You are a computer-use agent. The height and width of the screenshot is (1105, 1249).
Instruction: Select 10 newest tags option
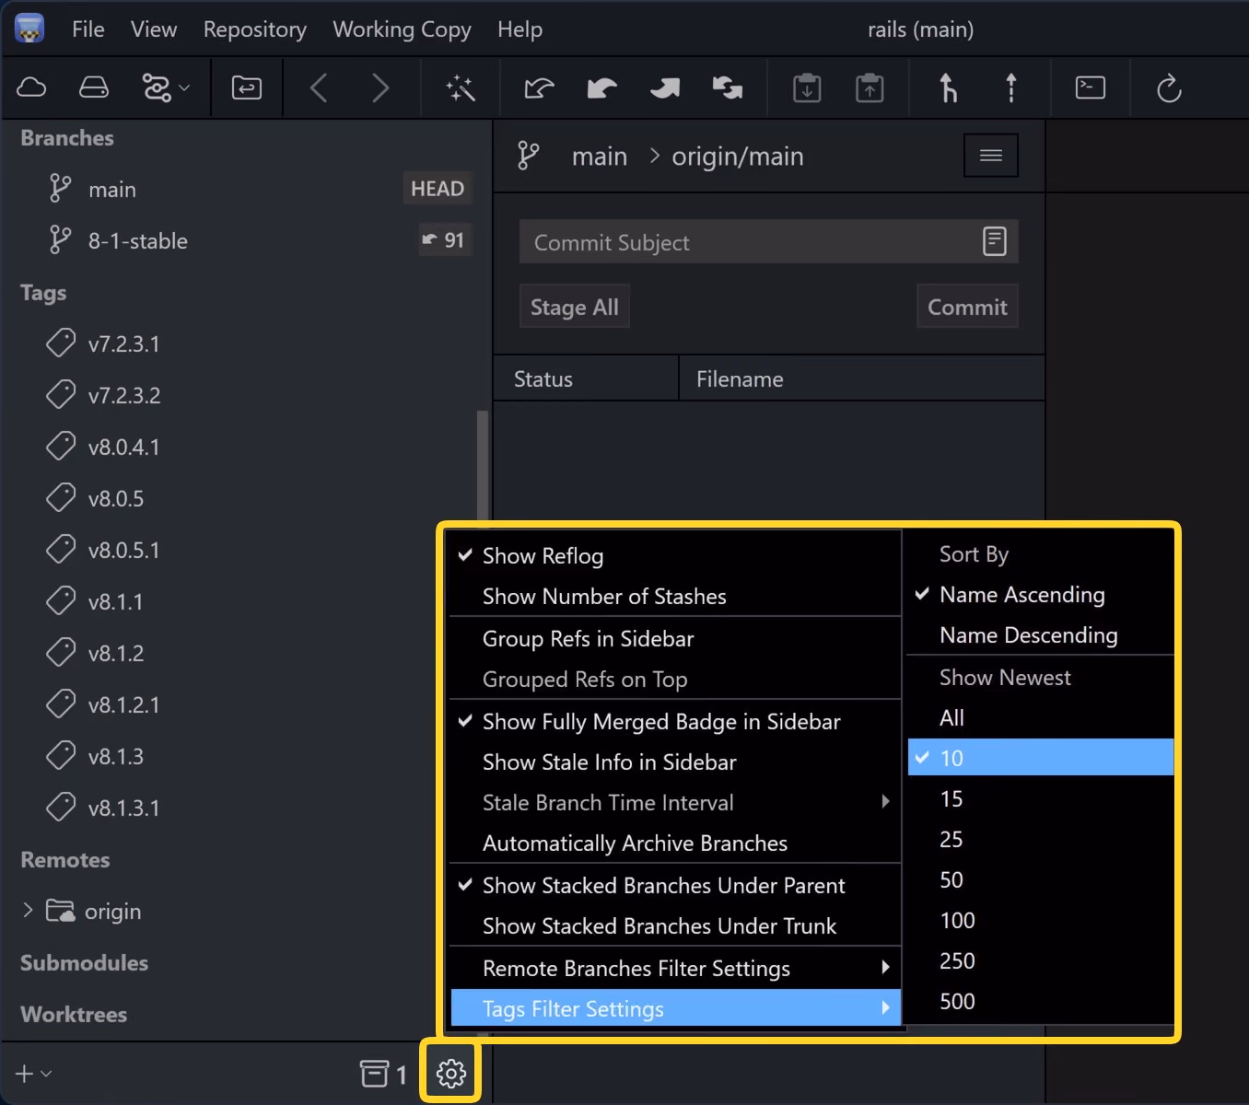(x=1041, y=759)
